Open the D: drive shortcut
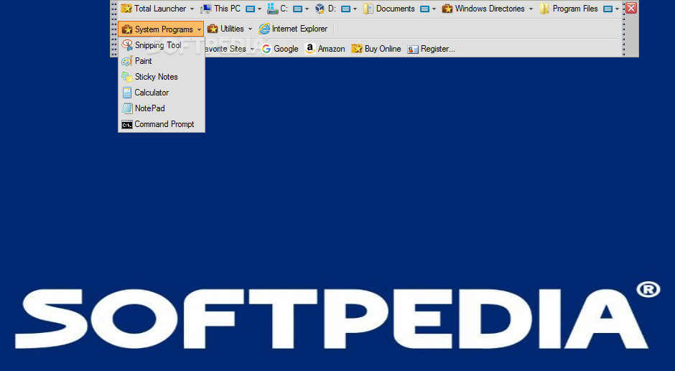This screenshot has width=675, height=371. pos(325,9)
